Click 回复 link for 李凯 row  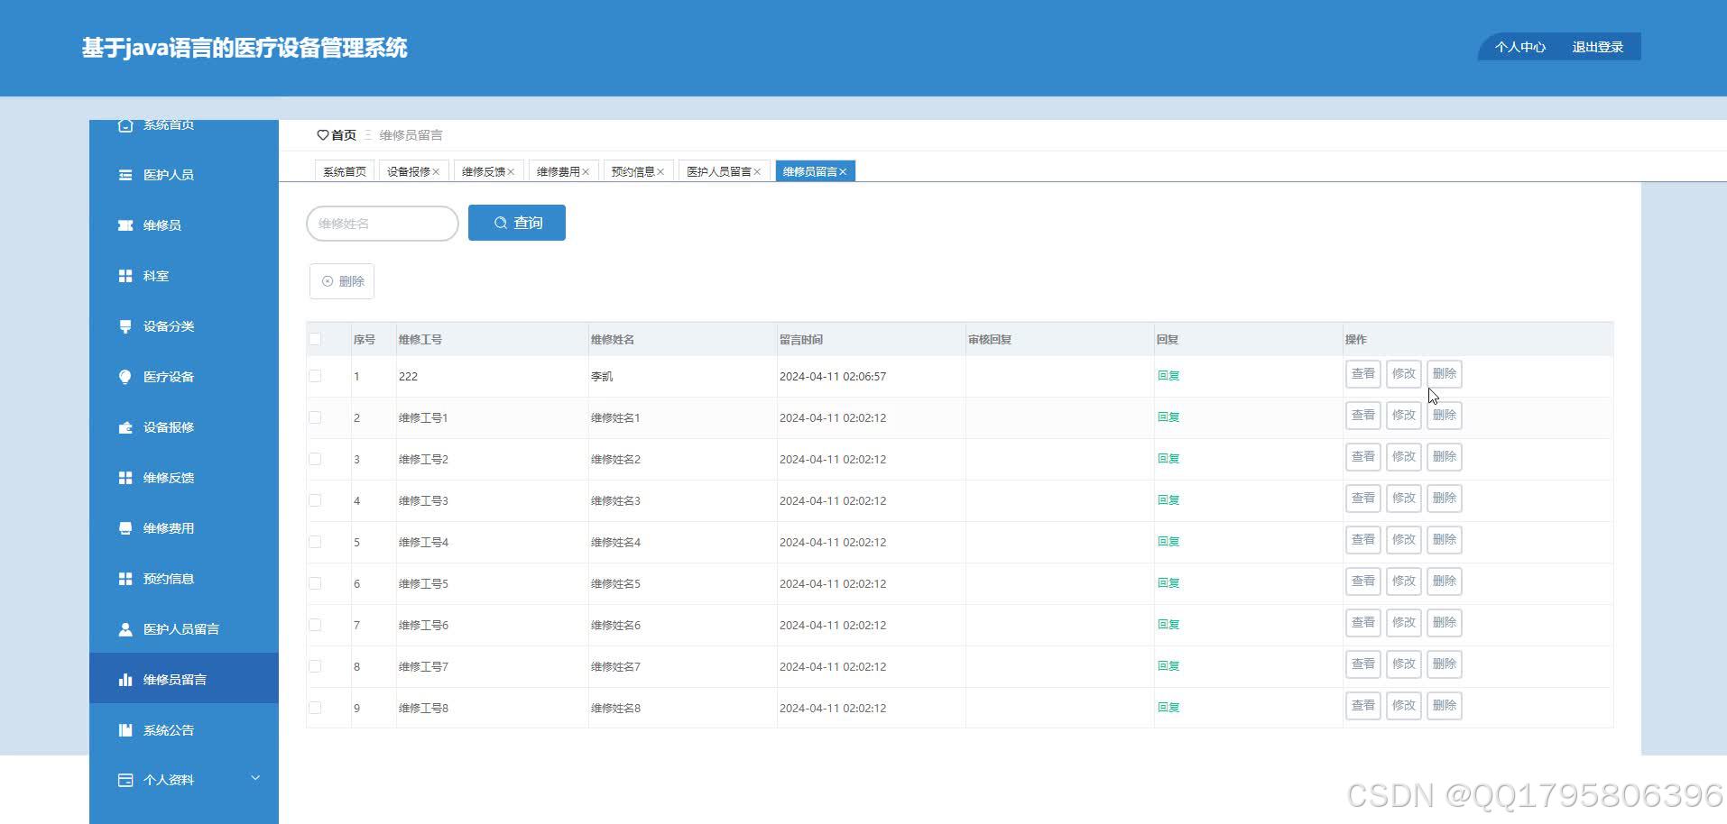(1168, 376)
